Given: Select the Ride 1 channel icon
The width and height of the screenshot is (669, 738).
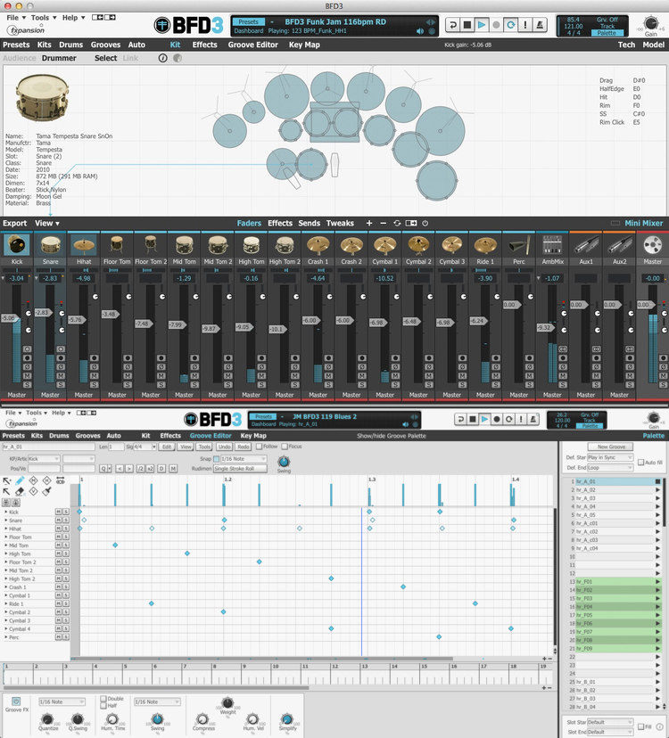Looking at the screenshot, I should click(485, 245).
